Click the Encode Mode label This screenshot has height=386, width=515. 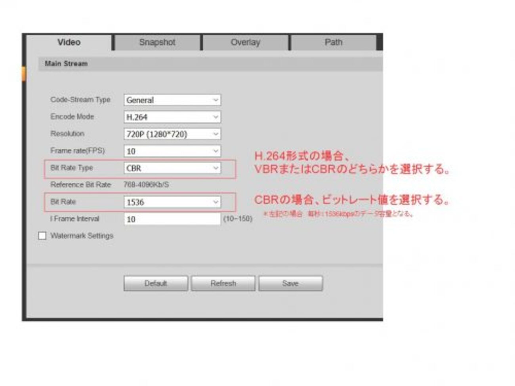tap(72, 117)
